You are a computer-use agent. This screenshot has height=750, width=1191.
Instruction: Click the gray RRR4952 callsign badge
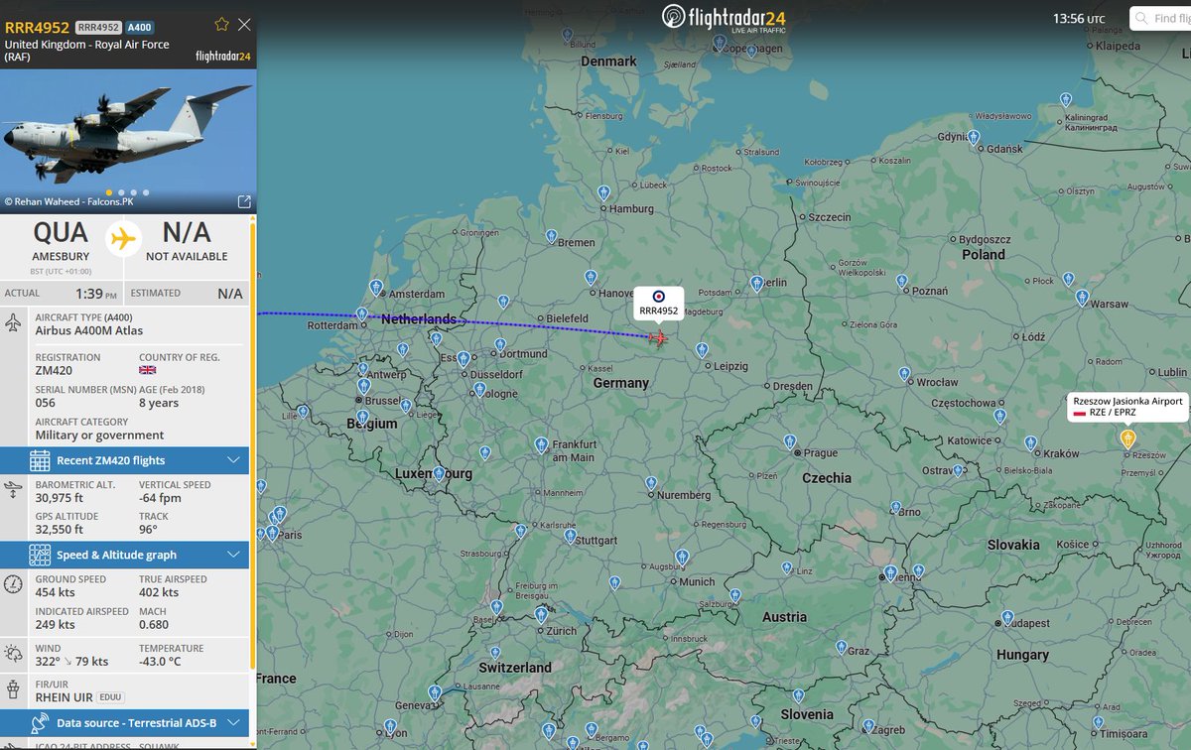pos(97,27)
